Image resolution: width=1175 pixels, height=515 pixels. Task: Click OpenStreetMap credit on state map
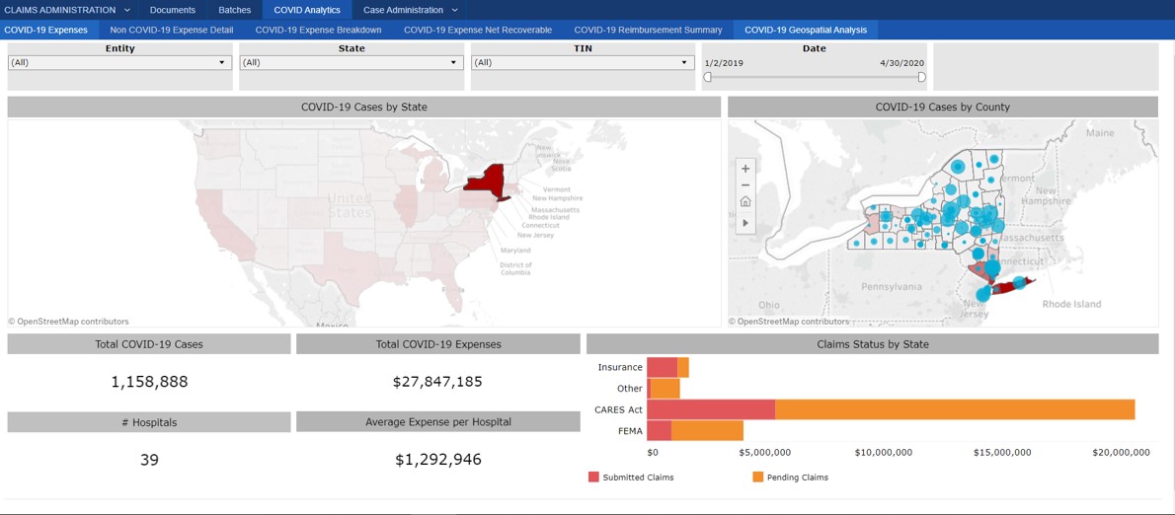coord(68,321)
